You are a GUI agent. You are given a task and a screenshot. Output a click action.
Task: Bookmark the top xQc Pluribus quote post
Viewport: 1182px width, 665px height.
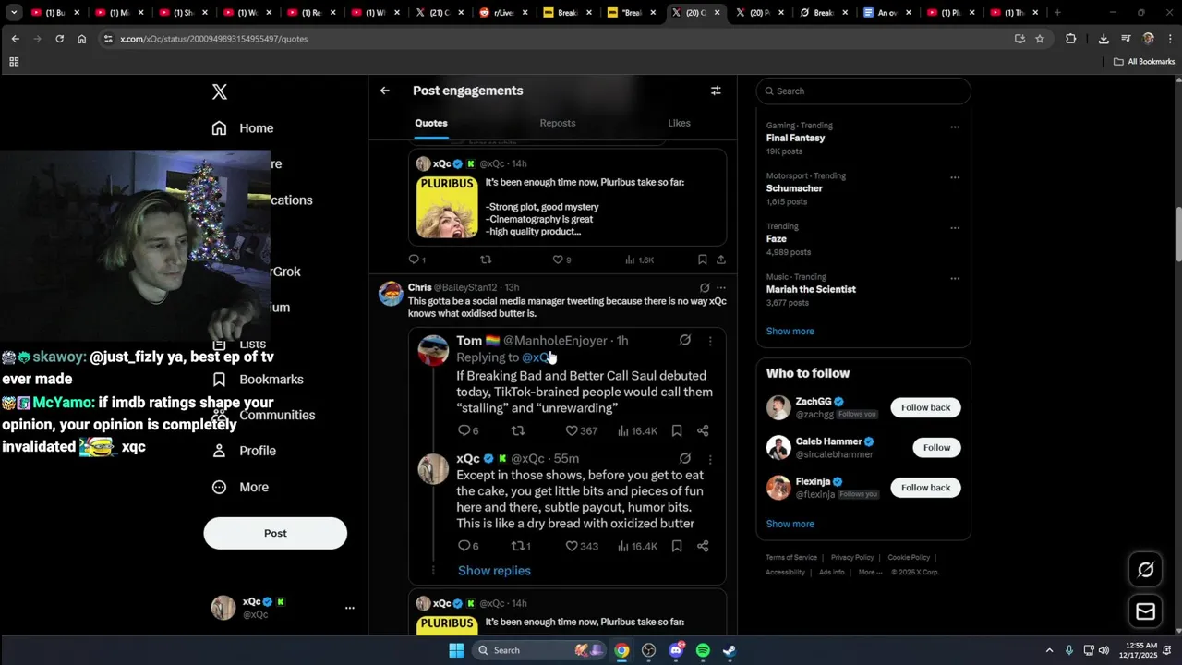coord(703,260)
